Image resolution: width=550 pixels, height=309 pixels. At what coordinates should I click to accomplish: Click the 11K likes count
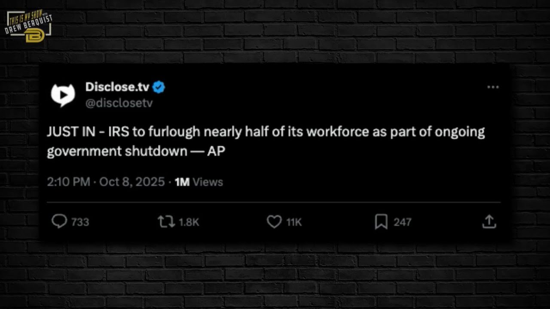(294, 222)
